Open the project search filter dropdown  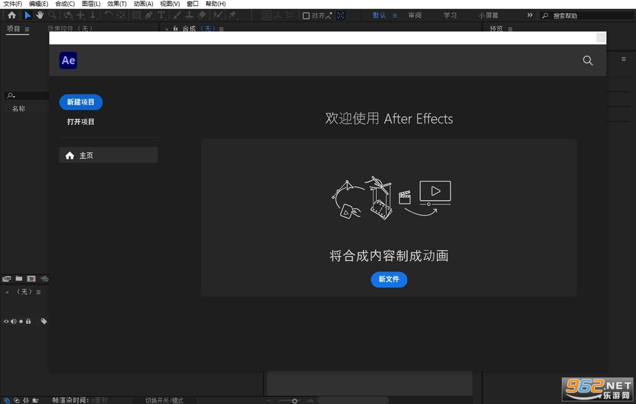(11, 96)
